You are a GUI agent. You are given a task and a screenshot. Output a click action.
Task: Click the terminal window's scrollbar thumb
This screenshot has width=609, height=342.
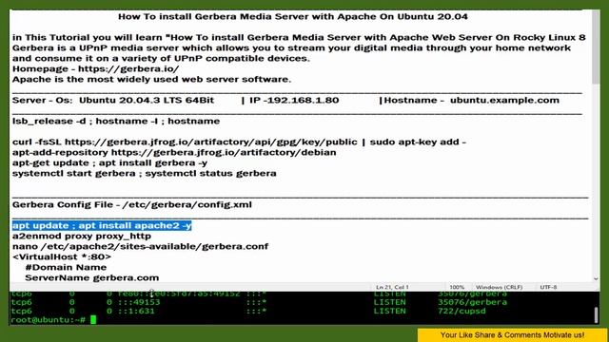click(596, 314)
